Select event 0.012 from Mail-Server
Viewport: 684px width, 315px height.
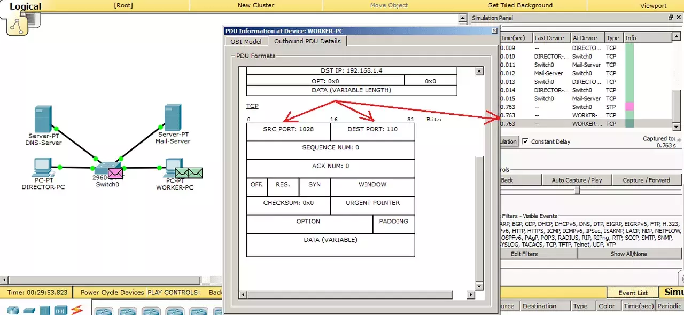(586, 73)
